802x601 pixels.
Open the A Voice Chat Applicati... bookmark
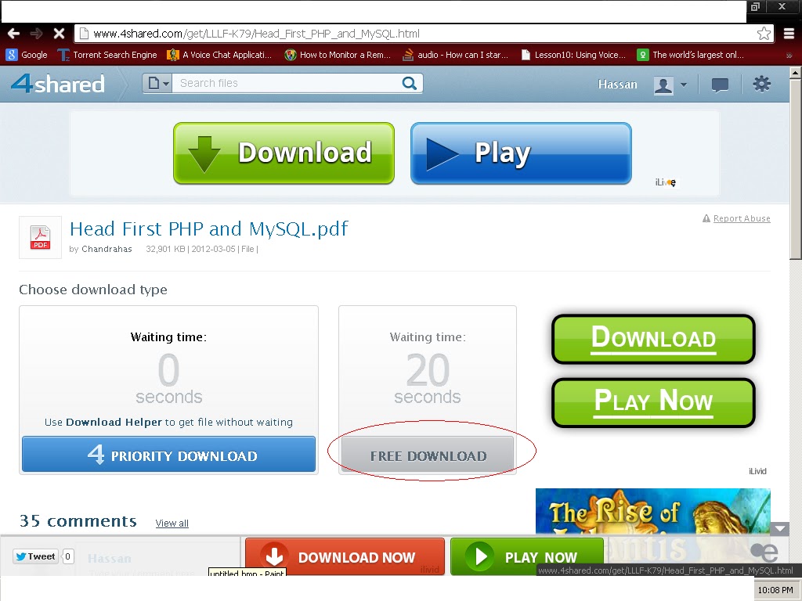click(219, 55)
